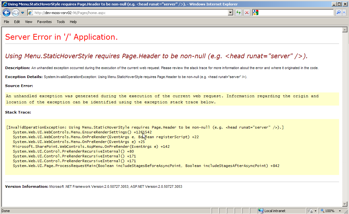Click the 'Version Information:' label
Screen dimensions: 349x214
pyautogui.click(x=27, y=186)
